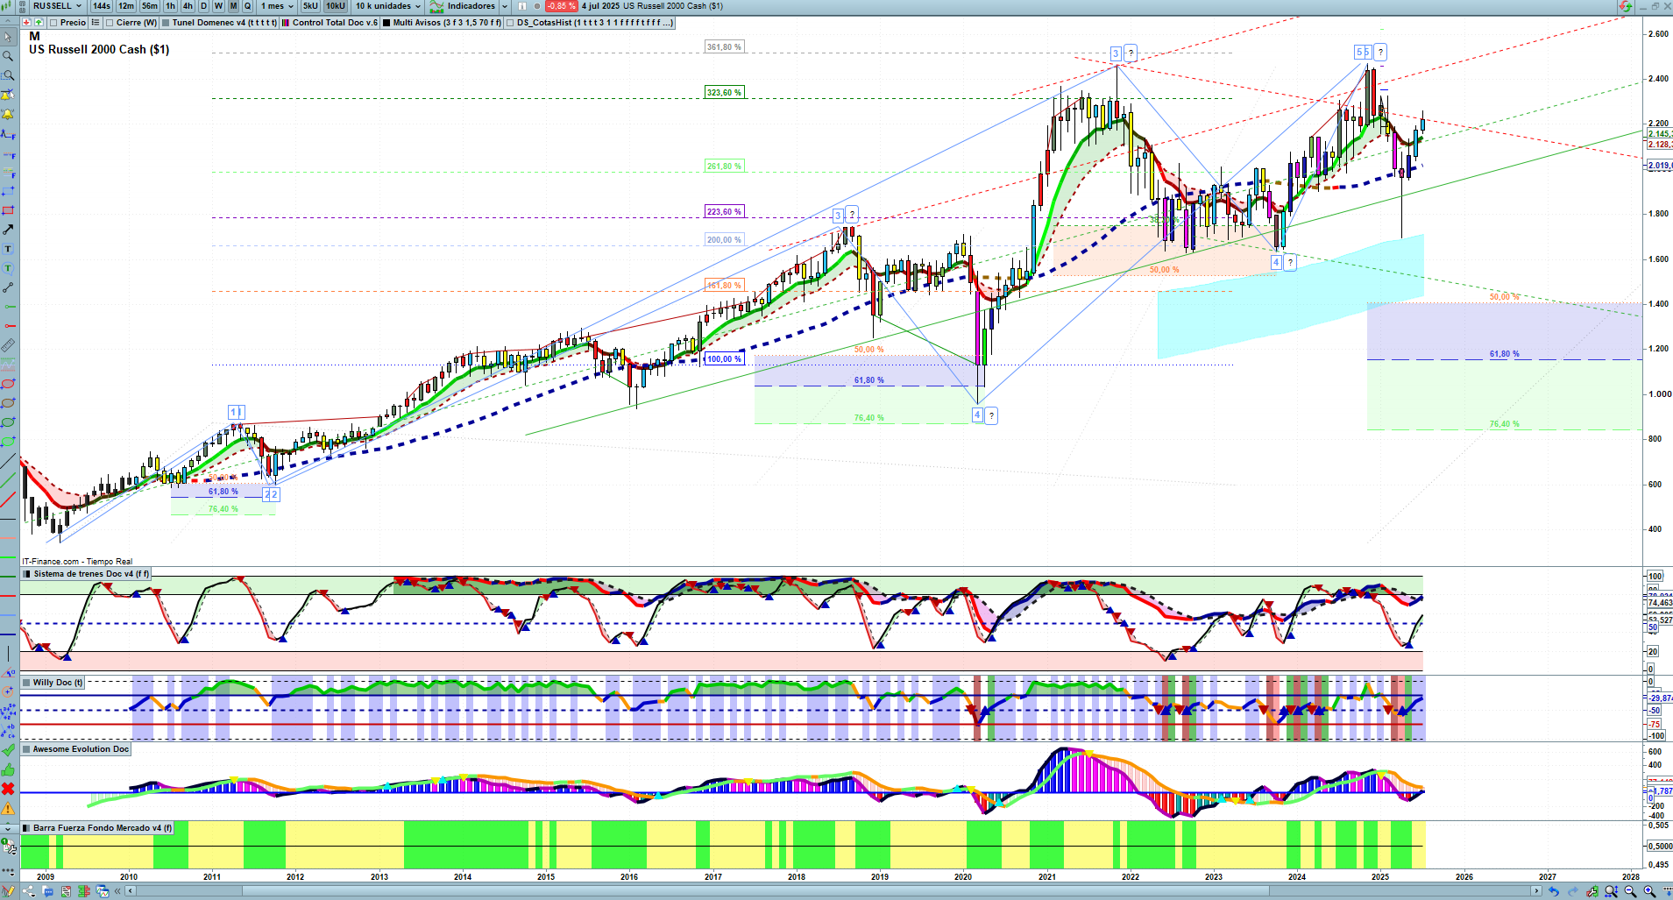The image size is (1673, 900).
Task: Toggle Willy Doc panel square
Action: 27,683
